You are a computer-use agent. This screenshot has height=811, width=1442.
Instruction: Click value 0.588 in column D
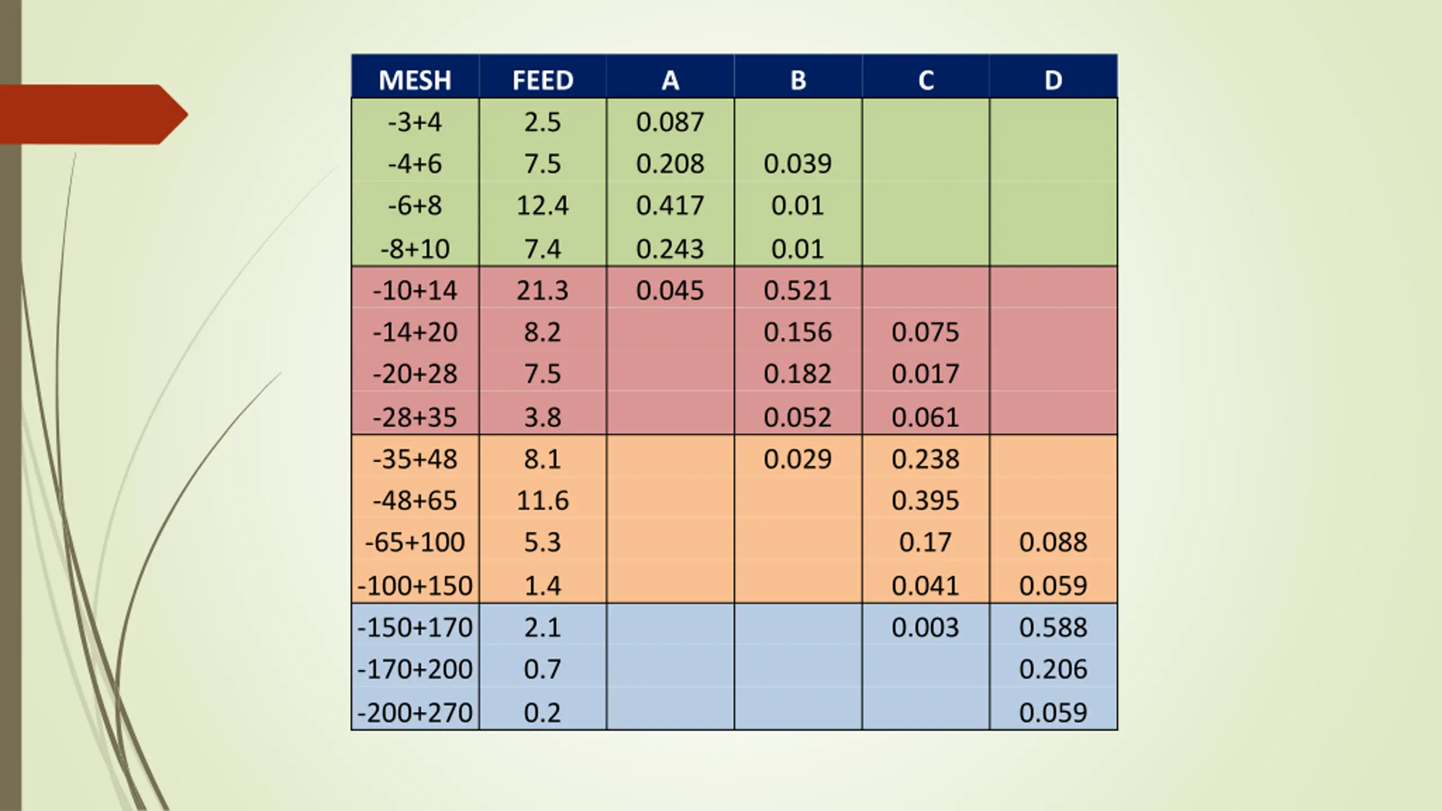point(1053,627)
